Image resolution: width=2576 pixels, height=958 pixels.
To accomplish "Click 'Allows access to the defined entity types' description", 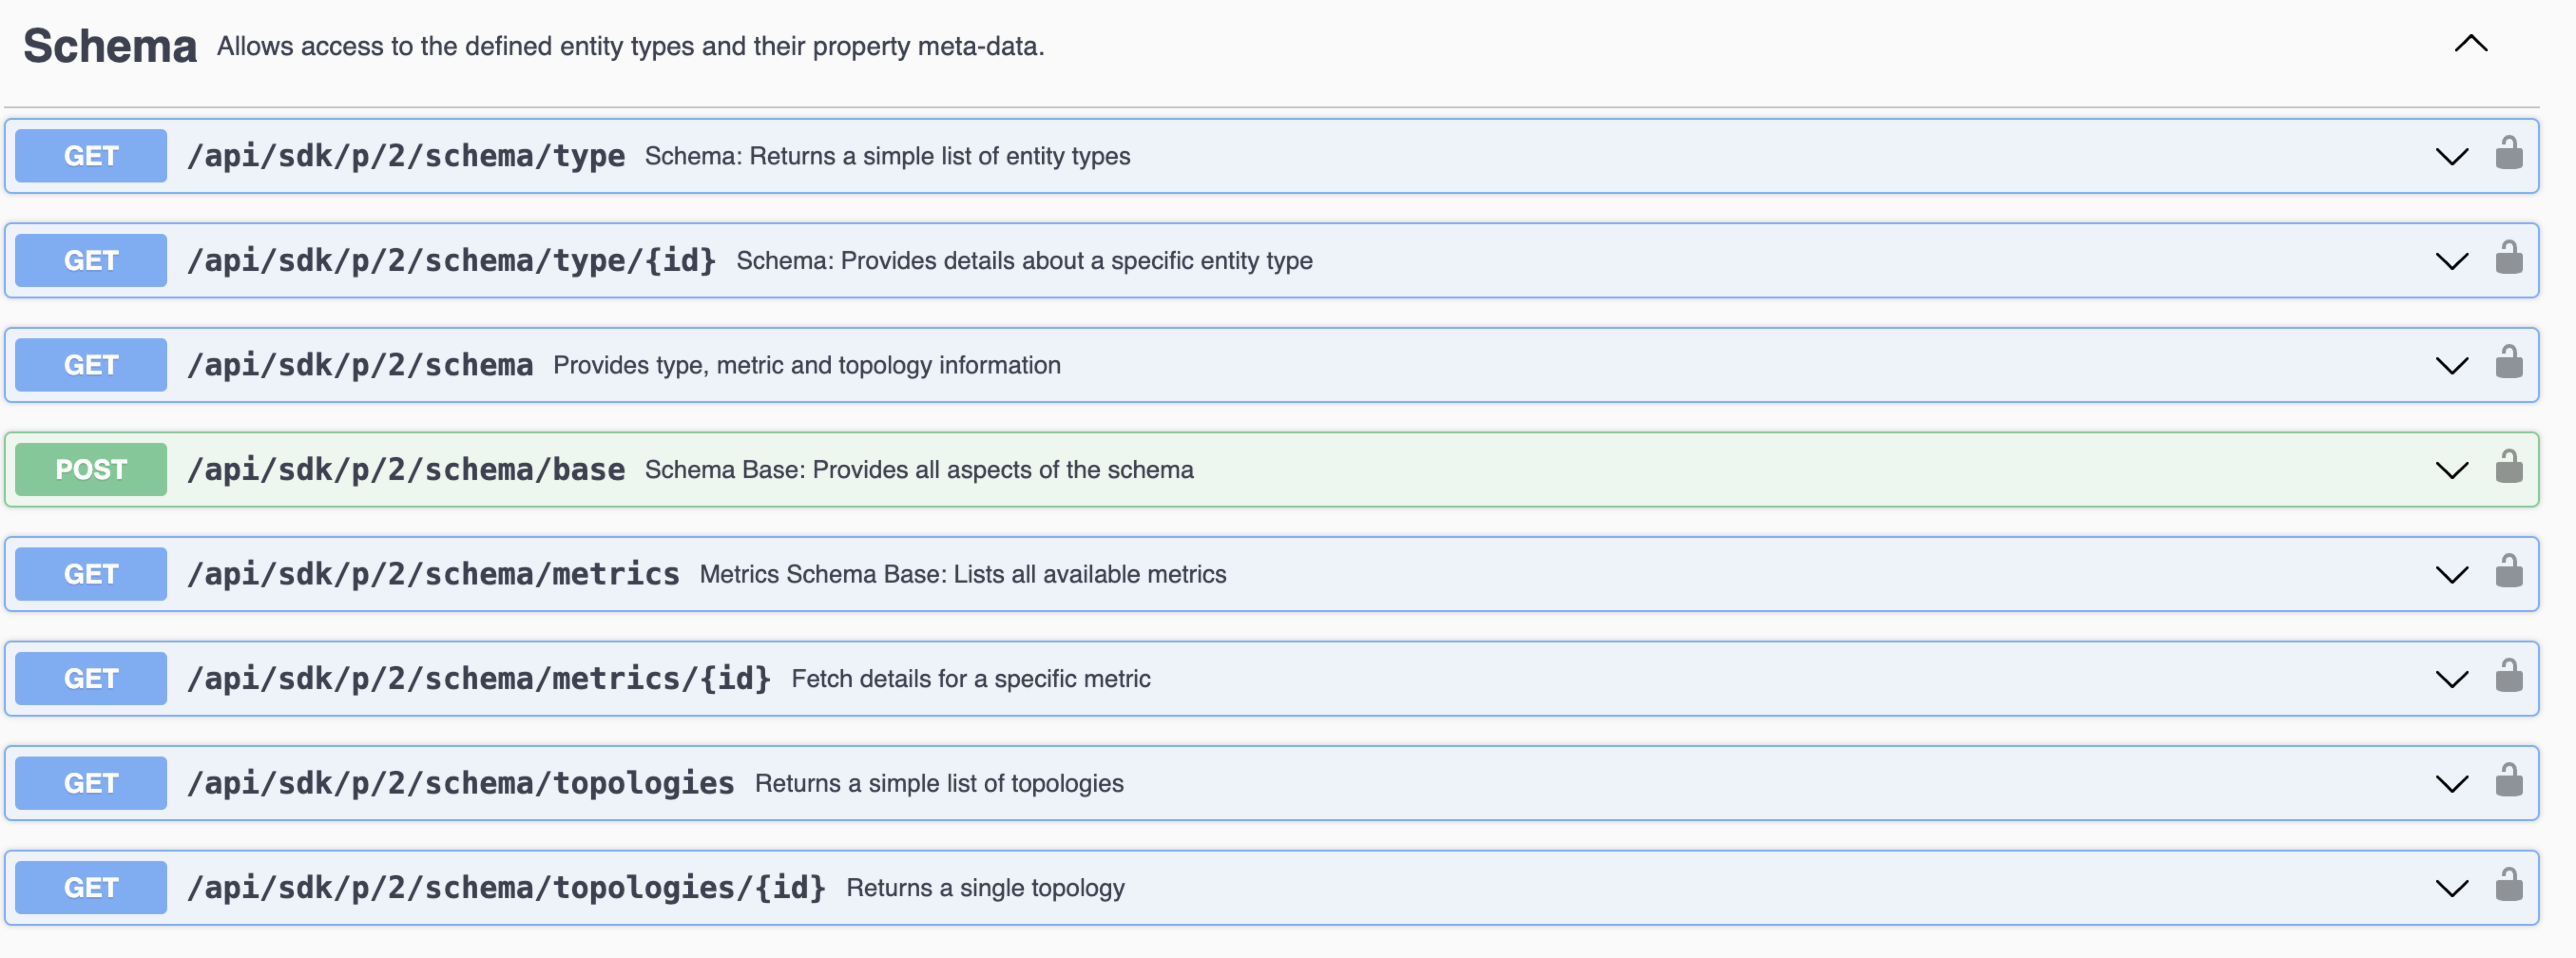I will pos(631,46).
